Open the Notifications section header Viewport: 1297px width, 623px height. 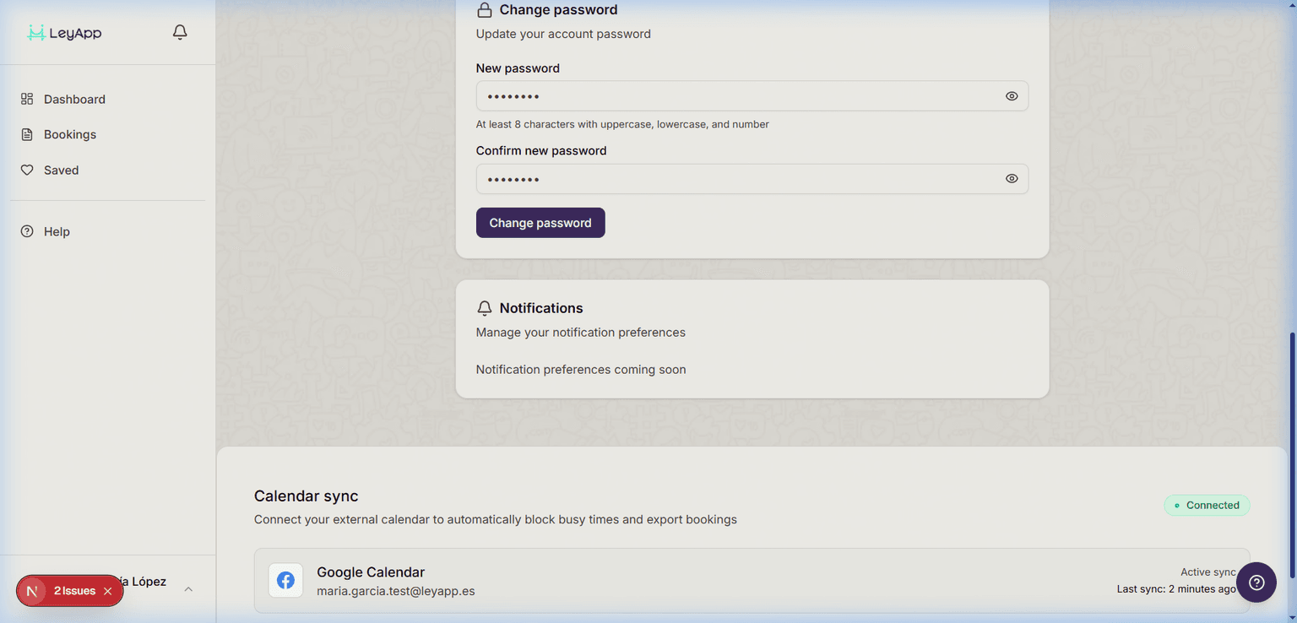[540, 308]
